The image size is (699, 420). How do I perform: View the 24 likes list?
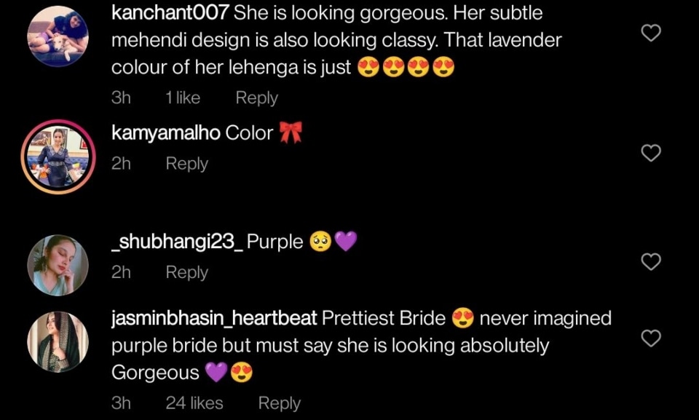coord(194,403)
